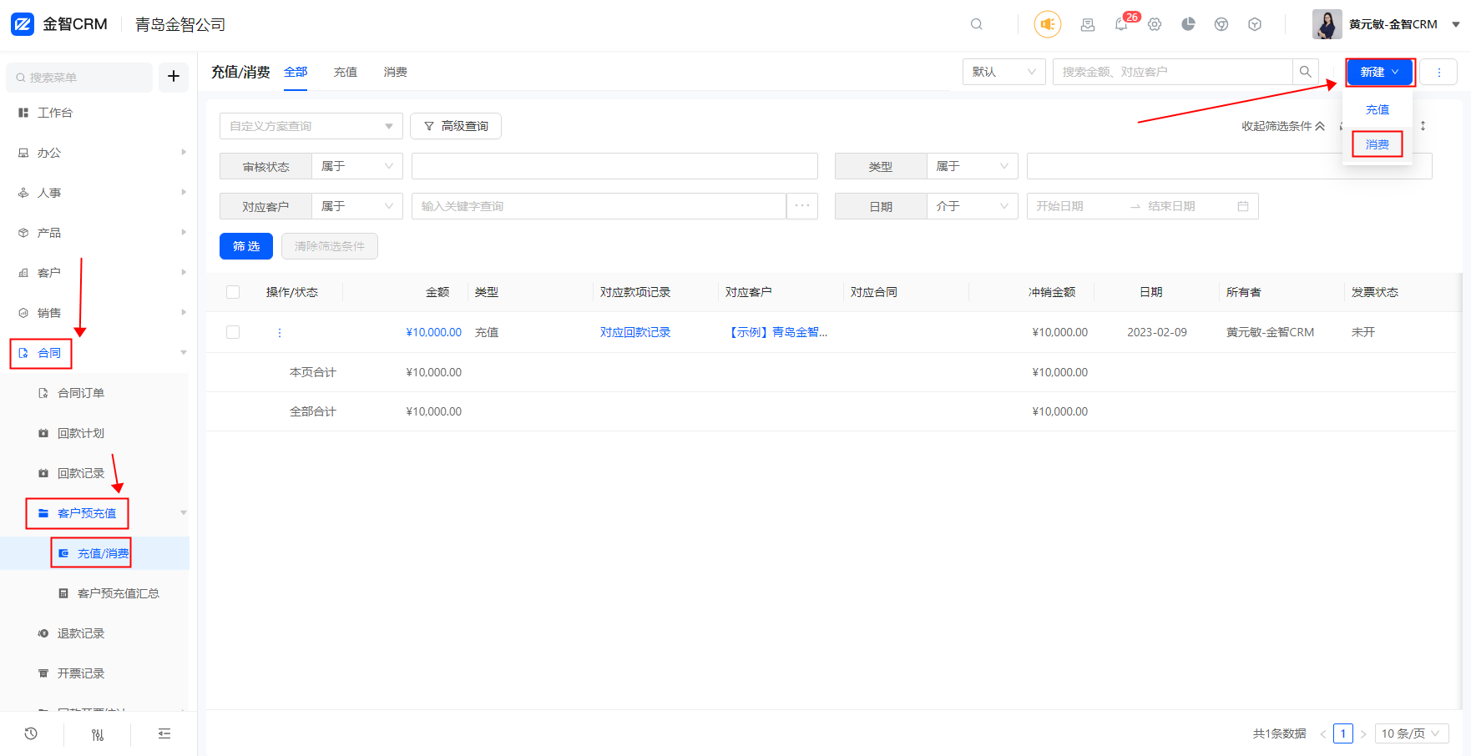The width and height of the screenshot is (1471, 756).
Task: Collapse the sidebar with the indent icon
Action: pyautogui.click(x=164, y=733)
